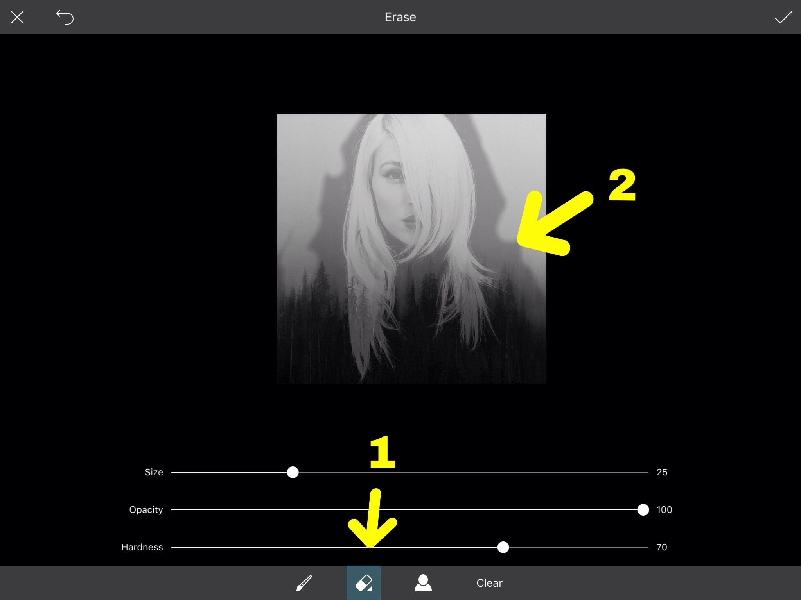This screenshot has width=801, height=600.
Task: Tap the Size value 25
Action: [x=662, y=472]
